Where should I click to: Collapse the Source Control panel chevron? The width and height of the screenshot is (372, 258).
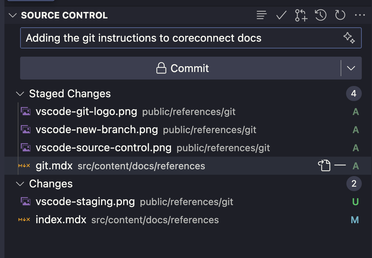pos(13,15)
